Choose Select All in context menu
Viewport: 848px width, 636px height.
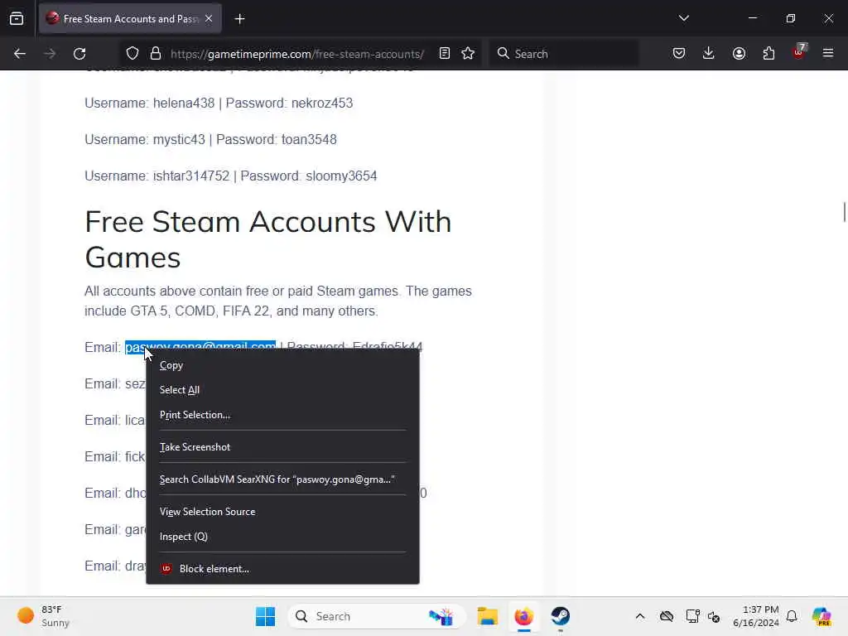point(282,390)
